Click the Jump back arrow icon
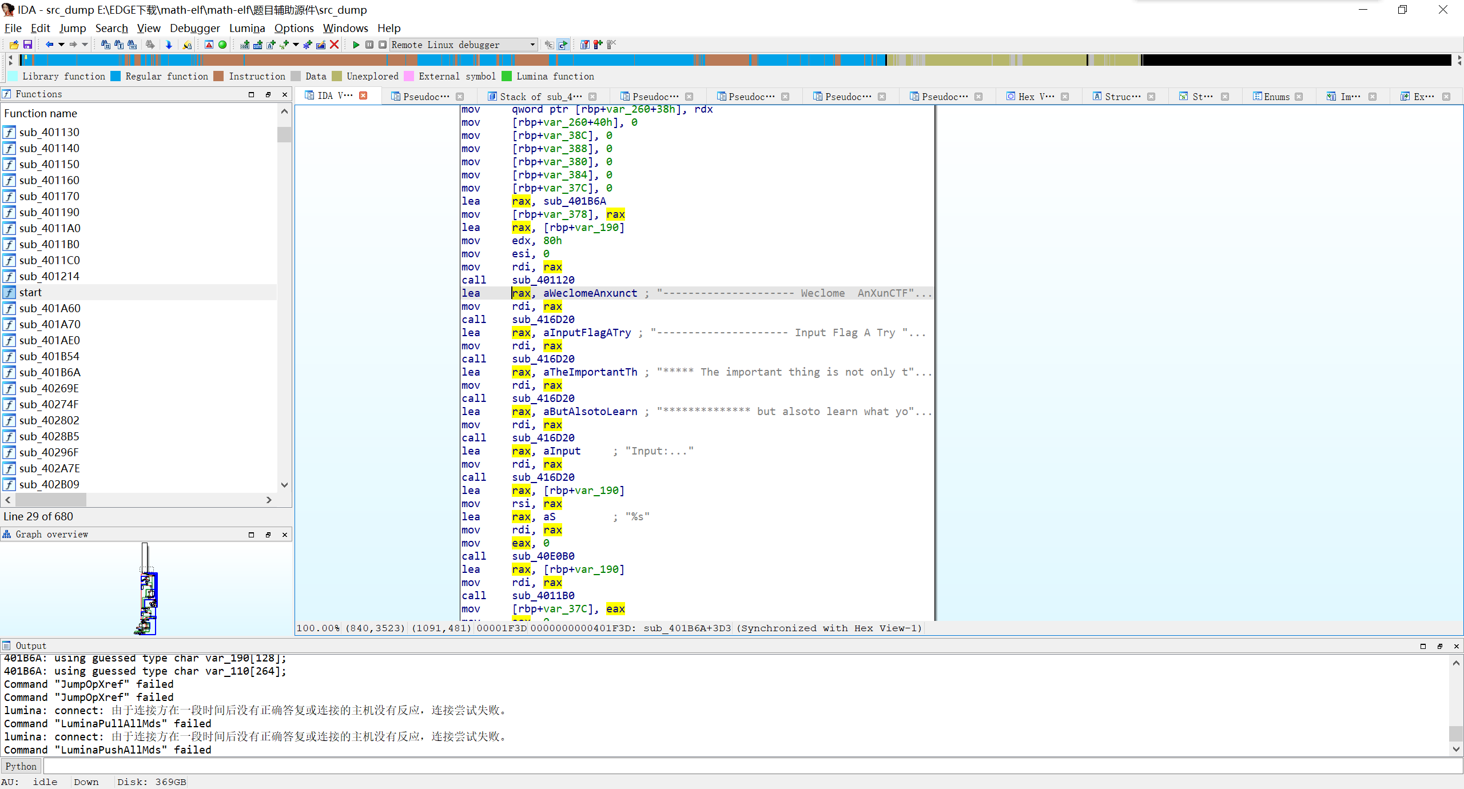Screen dimensions: 1464x789 click(50, 45)
